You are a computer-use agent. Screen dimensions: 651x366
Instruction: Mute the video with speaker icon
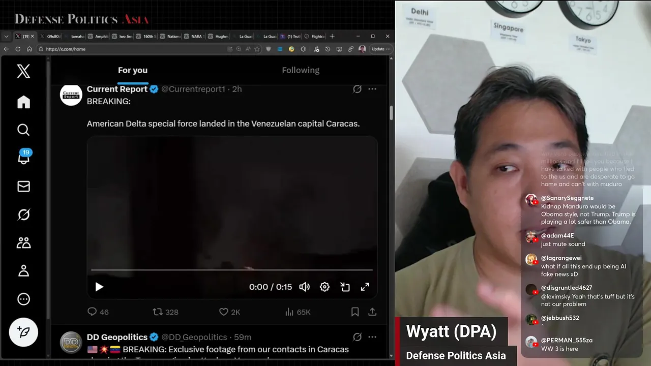(304, 287)
